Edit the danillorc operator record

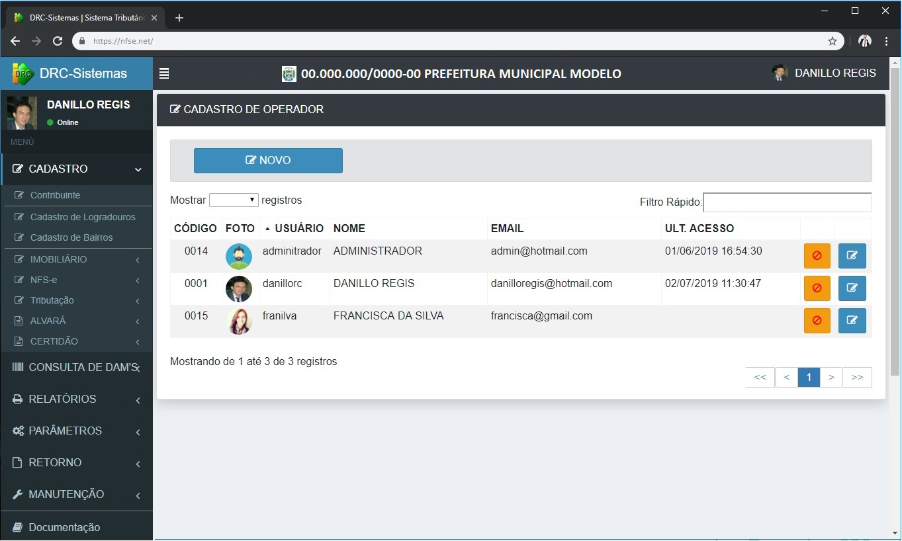coord(852,288)
